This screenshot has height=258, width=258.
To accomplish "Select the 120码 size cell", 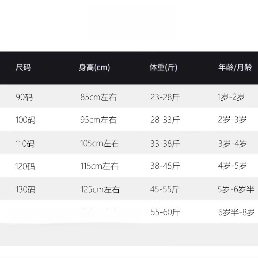I will [25, 166].
